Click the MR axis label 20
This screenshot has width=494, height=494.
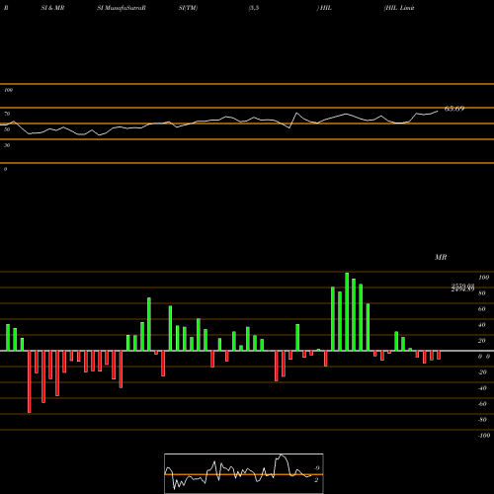(x=482, y=341)
